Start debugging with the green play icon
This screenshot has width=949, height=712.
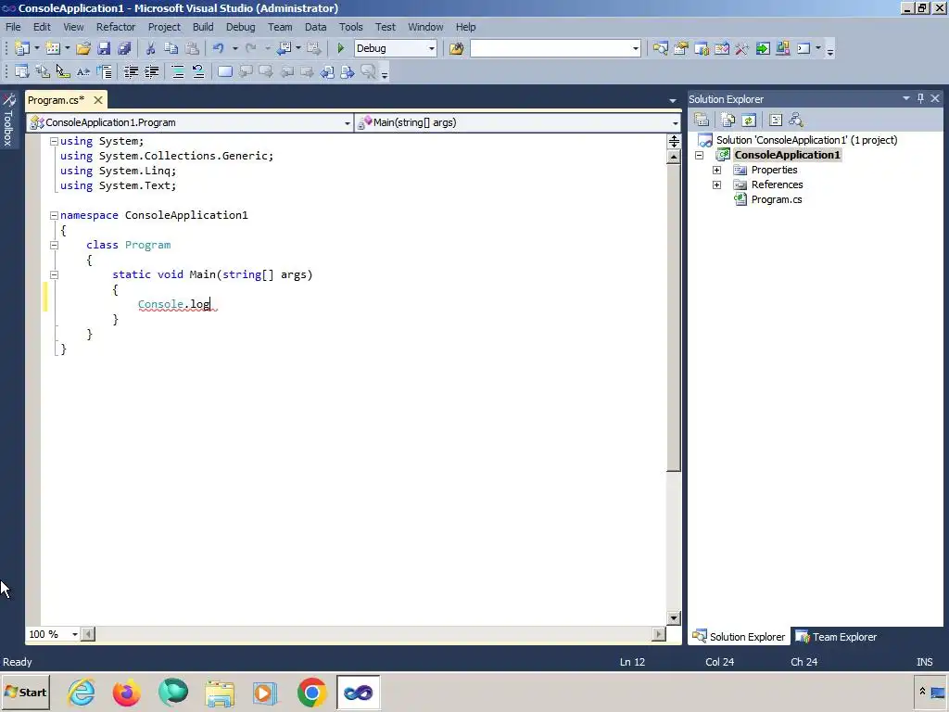click(x=341, y=48)
